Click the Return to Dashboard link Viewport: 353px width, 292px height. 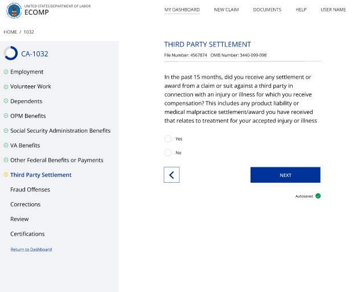pos(31,249)
